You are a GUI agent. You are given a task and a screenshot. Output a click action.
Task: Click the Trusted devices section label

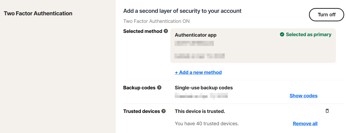[x=142, y=111]
